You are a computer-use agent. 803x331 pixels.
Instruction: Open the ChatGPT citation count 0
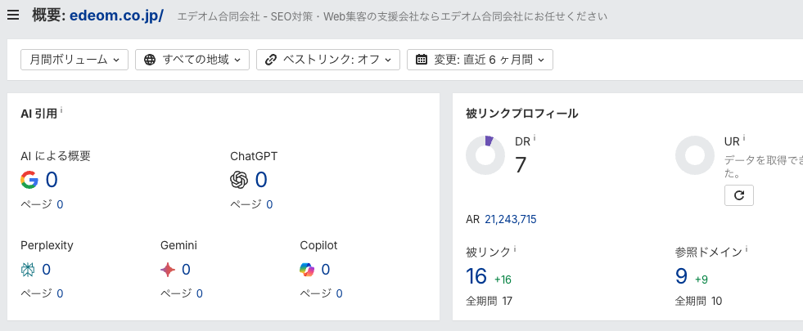pyautogui.click(x=261, y=180)
